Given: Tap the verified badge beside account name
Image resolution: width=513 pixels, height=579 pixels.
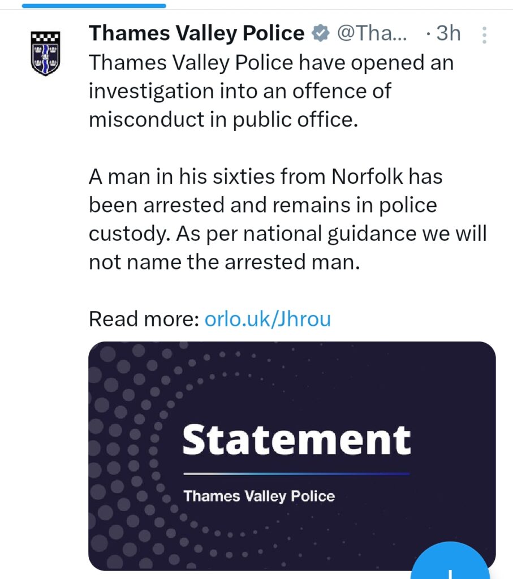Looking at the screenshot, I should pyautogui.click(x=321, y=34).
